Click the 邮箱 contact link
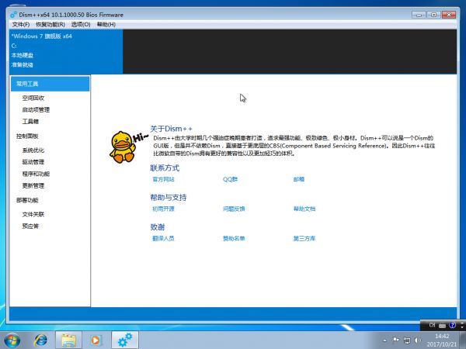 point(299,179)
